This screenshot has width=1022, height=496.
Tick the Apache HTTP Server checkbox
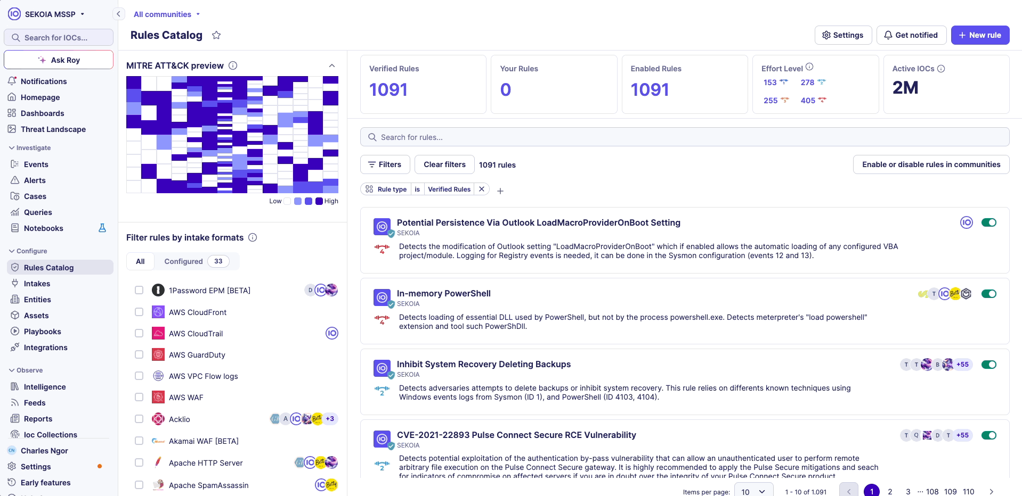pyautogui.click(x=139, y=462)
